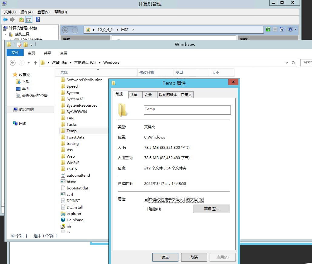The image size is (312, 264).
Task: Click the Help icon in Computer Management toolbar
Action: coord(37,19)
